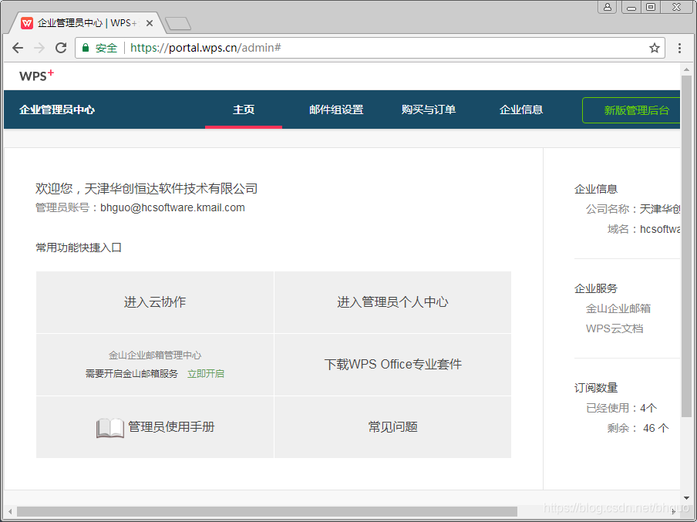Click 下载WPS Office专业套件 tile
The height and width of the screenshot is (522, 697).
coord(393,365)
